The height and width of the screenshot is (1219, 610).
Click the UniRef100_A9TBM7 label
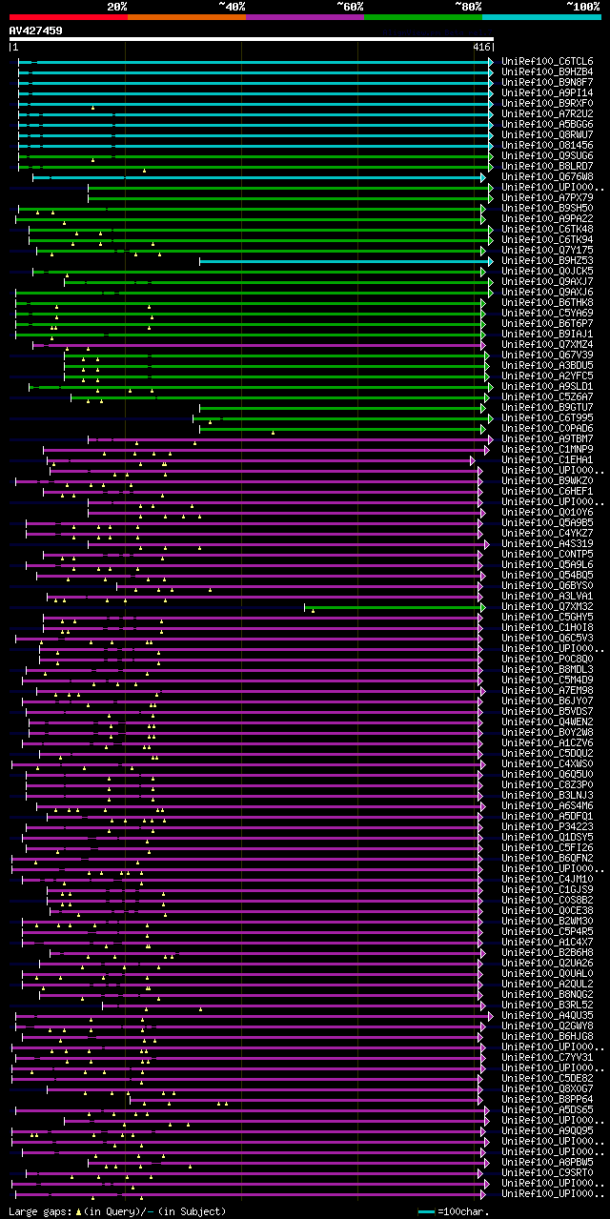[x=546, y=438]
